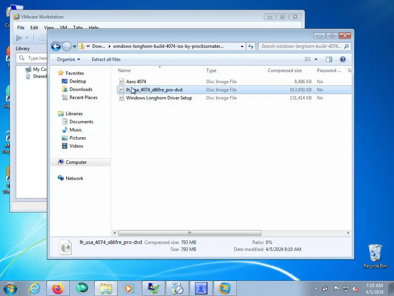This screenshot has height=296, width=394.
Task: Open Libraries in navigation pane
Action: [74, 114]
